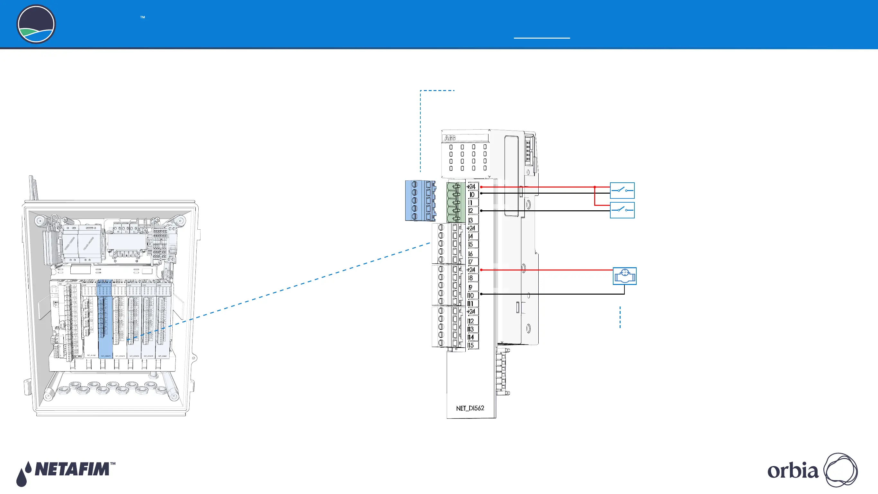Click the +24 terminal just above I4

tap(472, 228)
